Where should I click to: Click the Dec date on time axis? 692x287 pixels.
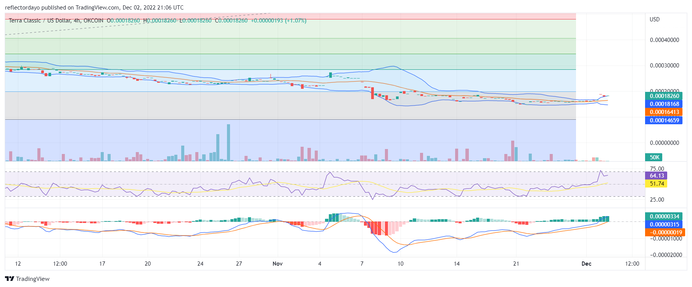(x=586, y=264)
